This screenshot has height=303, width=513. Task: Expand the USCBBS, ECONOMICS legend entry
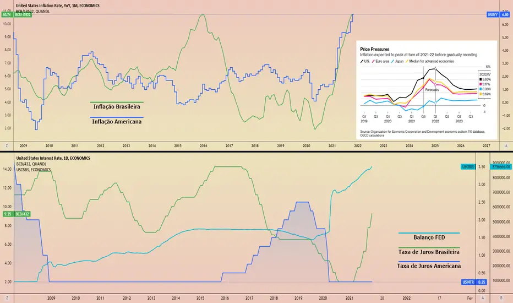point(34,170)
